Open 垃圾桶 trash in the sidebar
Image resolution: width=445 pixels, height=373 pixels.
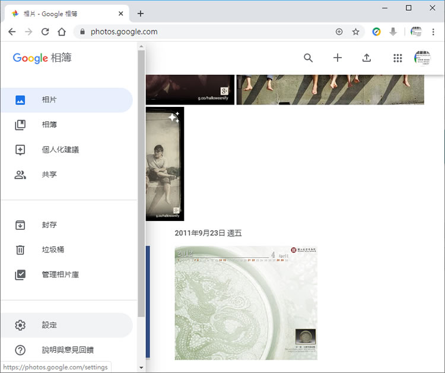pyautogui.click(x=66, y=249)
